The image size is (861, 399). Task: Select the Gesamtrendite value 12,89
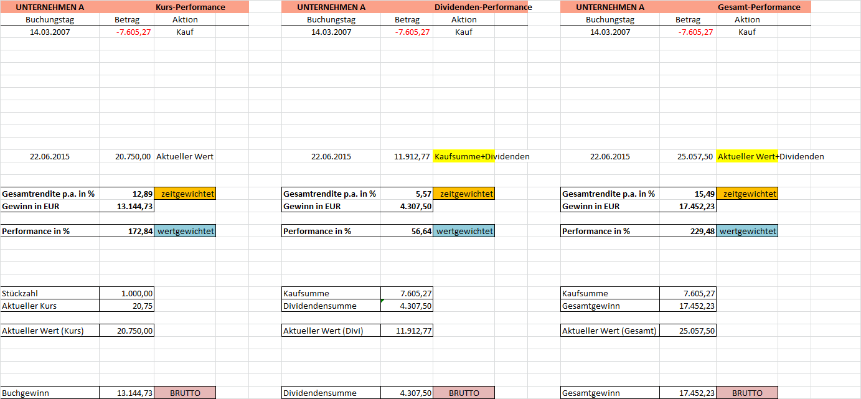point(127,194)
